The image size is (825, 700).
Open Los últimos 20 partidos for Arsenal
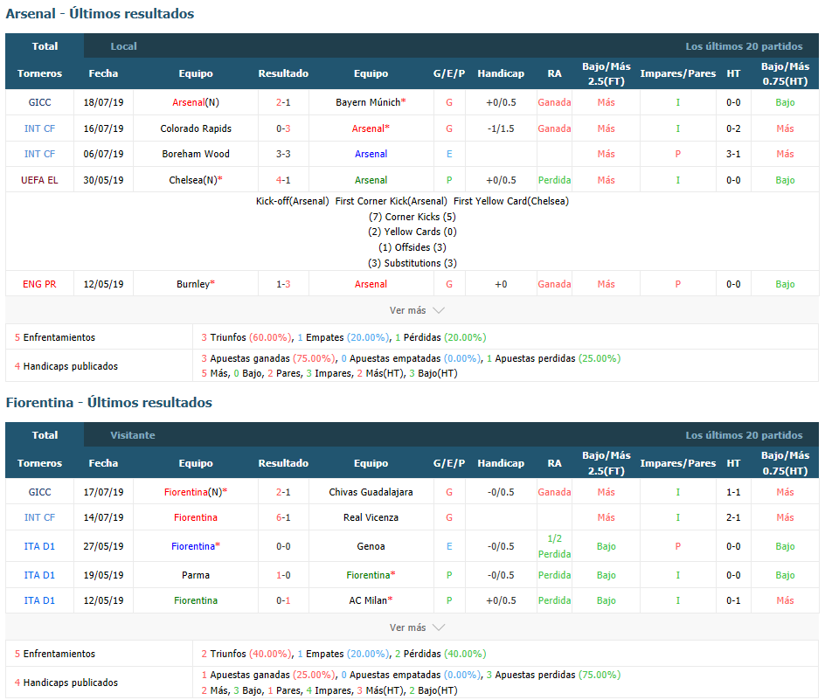(744, 46)
